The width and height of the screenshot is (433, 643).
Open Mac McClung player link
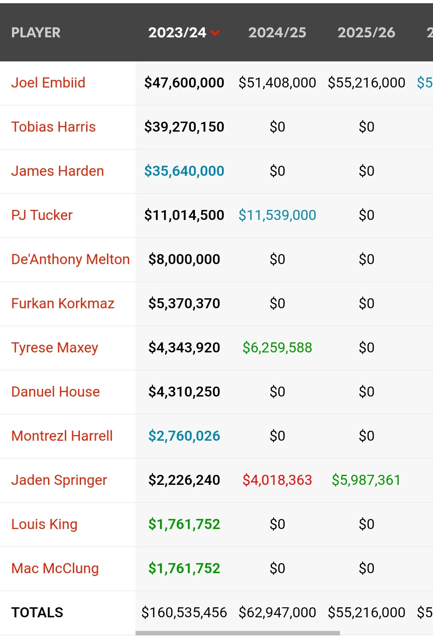[55, 568]
